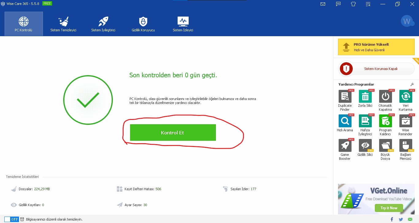Click the Temizleme İstatistikleri heading
419x223 pixels.
point(22,177)
